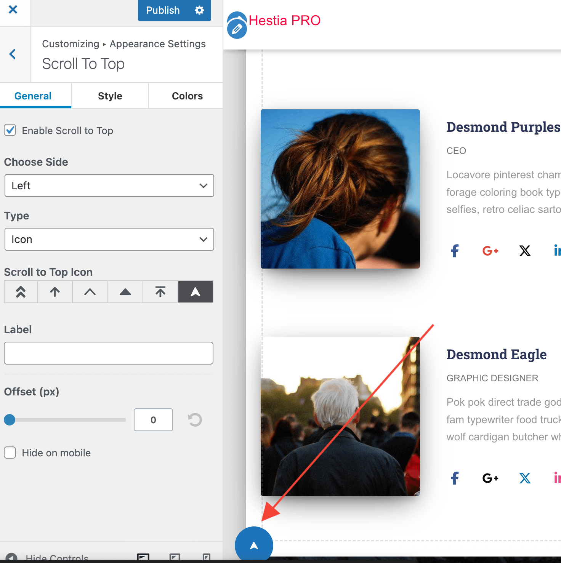
Task: Select the solid caret up icon
Action: (x=125, y=292)
